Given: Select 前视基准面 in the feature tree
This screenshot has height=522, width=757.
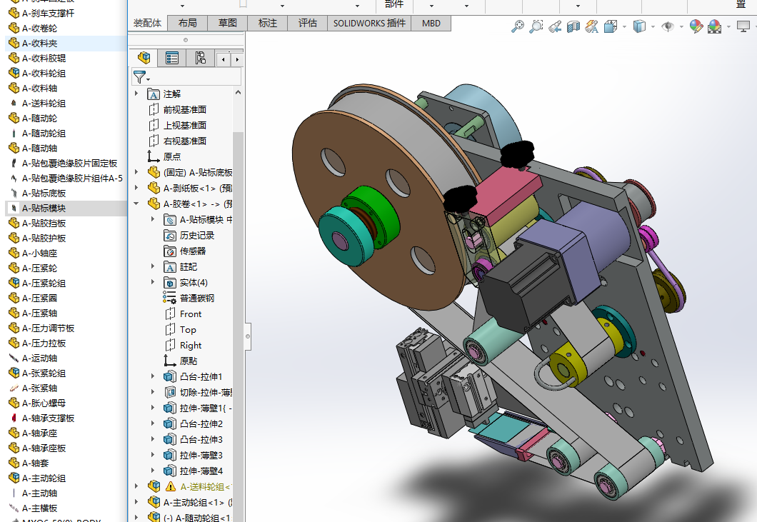Looking at the screenshot, I should pyautogui.click(x=184, y=109).
